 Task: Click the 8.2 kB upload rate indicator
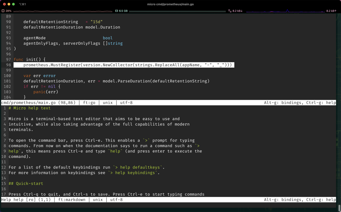[332, 11]
